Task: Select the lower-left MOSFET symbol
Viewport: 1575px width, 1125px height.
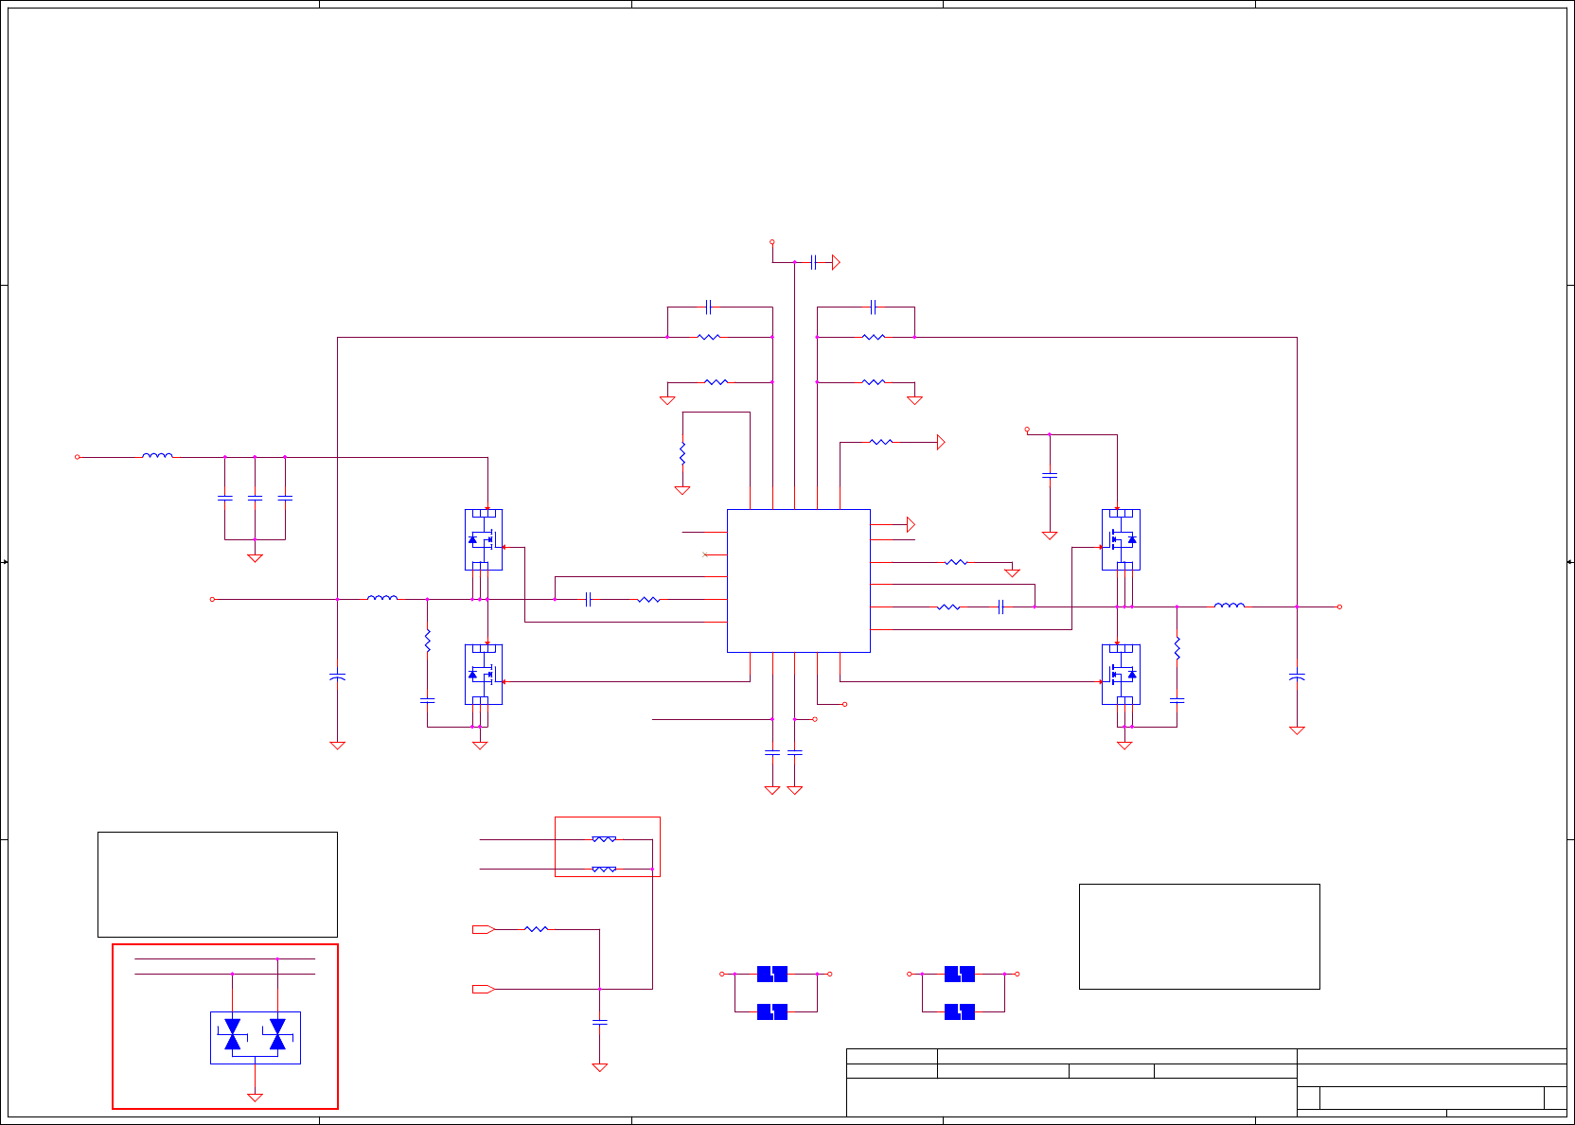Action: pos(484,675)
